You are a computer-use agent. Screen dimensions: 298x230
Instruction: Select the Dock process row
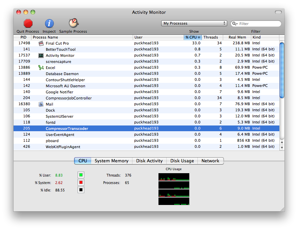tap(146, 110)
